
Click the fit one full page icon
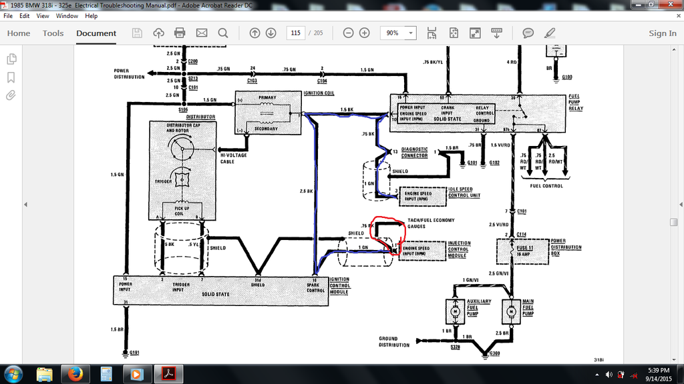click(454, 33)
